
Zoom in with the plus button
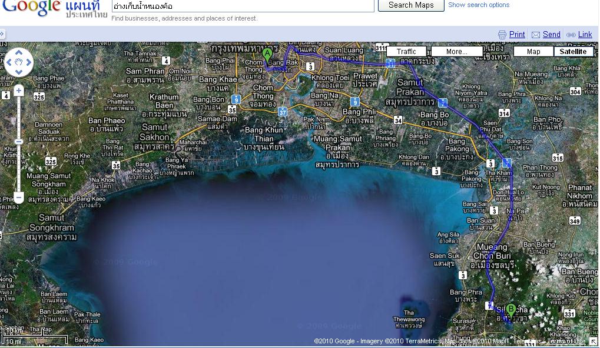19,91
